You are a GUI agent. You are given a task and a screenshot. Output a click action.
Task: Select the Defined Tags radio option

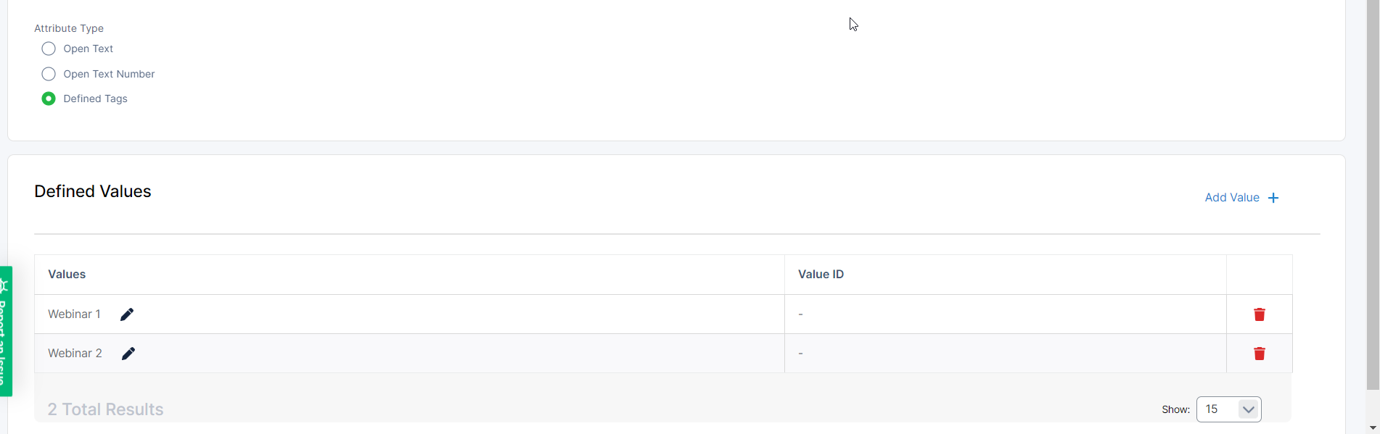click(x=49, y=99)
